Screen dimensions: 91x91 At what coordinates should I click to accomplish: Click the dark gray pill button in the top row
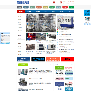pyautogui.click(x=19, y=7)
